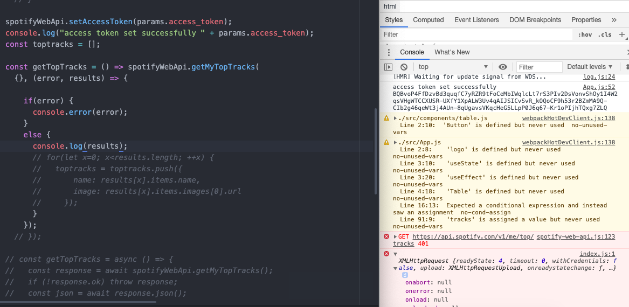Create a live expression via eye icon
This screenshot has width=629, height=307.
coord(503,67)
